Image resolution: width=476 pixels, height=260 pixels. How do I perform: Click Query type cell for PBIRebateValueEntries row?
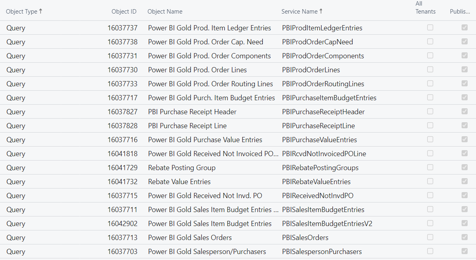(16, 182)
